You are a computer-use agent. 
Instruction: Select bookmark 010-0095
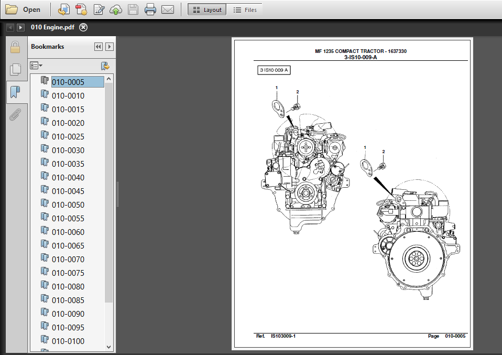(68, 327)
